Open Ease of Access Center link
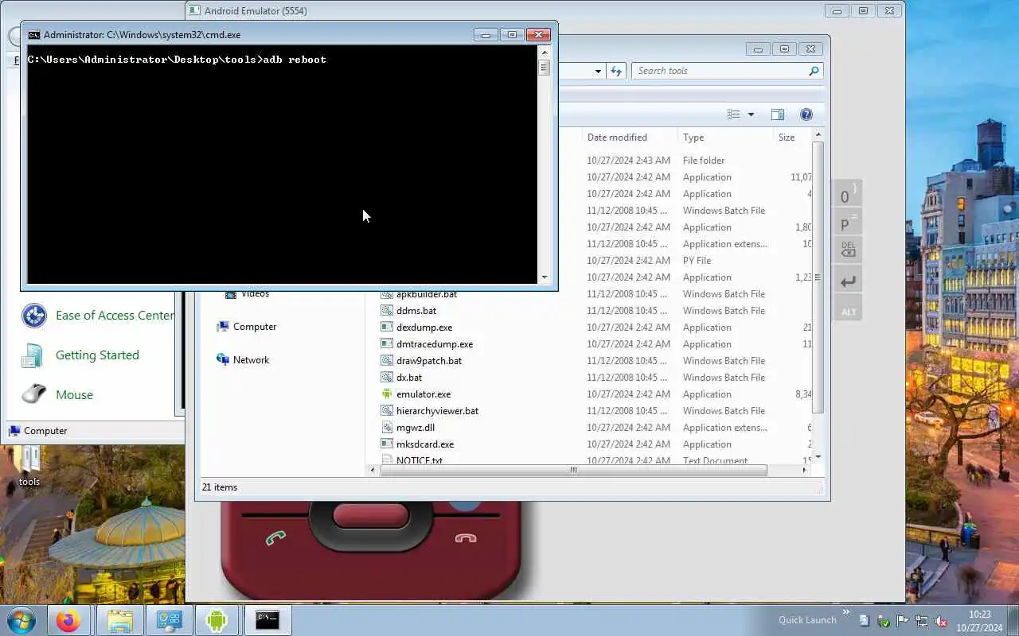1019x636 pixels. coord(115,316)
